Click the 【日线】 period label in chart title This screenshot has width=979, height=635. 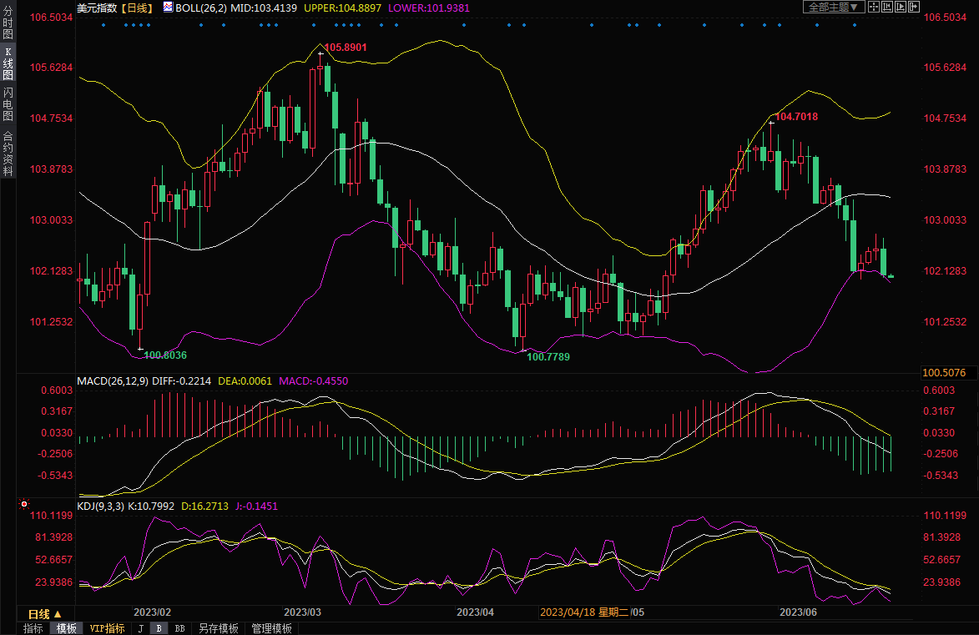136,7
